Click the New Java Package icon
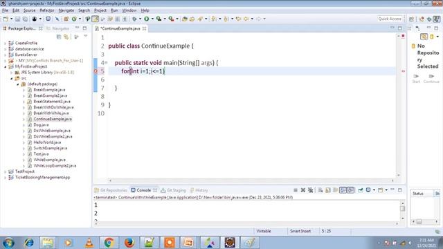This screenshot has width=443, height=249. point(66,19)
